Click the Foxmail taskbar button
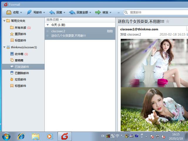 [x=65, y=136]
